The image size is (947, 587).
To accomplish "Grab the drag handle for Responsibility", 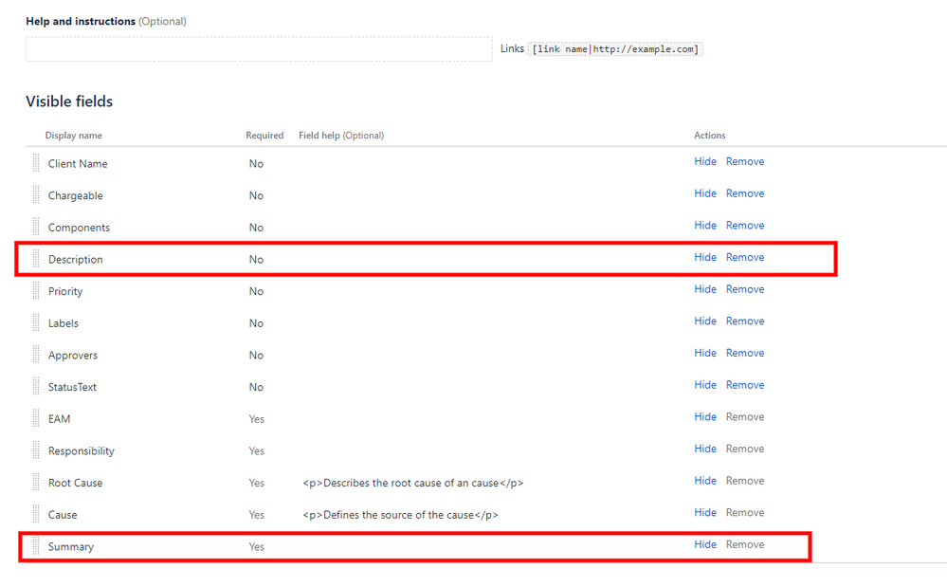I will (x=36, y=450).
